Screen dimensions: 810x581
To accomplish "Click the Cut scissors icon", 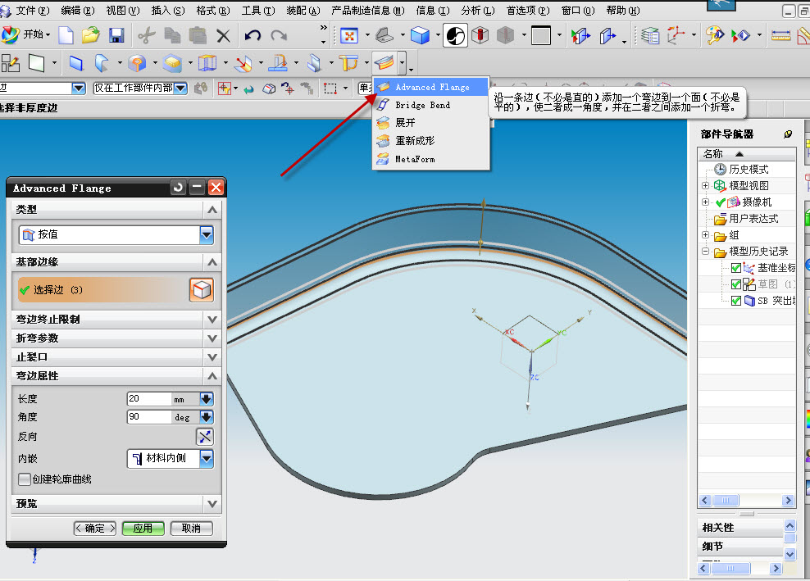I will [x=147, y=35].
